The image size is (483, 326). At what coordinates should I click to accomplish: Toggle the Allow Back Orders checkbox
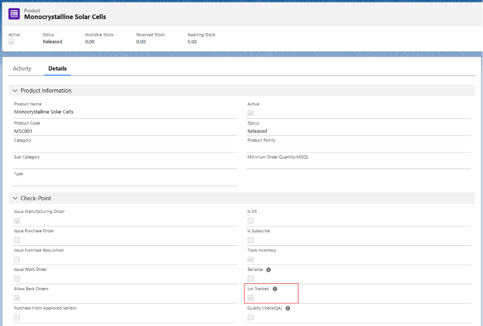tap(17, 298)
